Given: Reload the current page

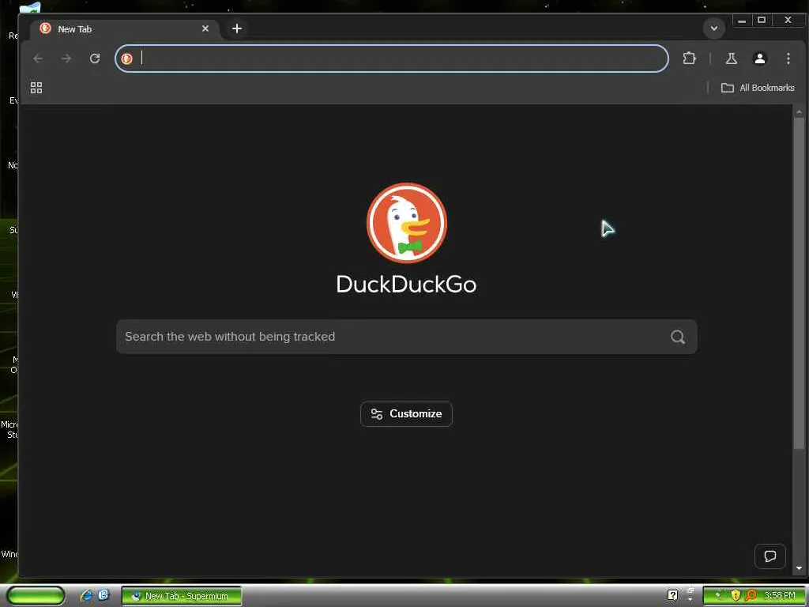Looking at the screenshot, I should (x=95, y=58).
